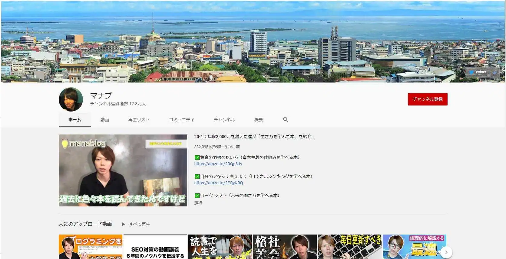Follow the amzn.to/2FQyKRQ link

click(218, 183)
